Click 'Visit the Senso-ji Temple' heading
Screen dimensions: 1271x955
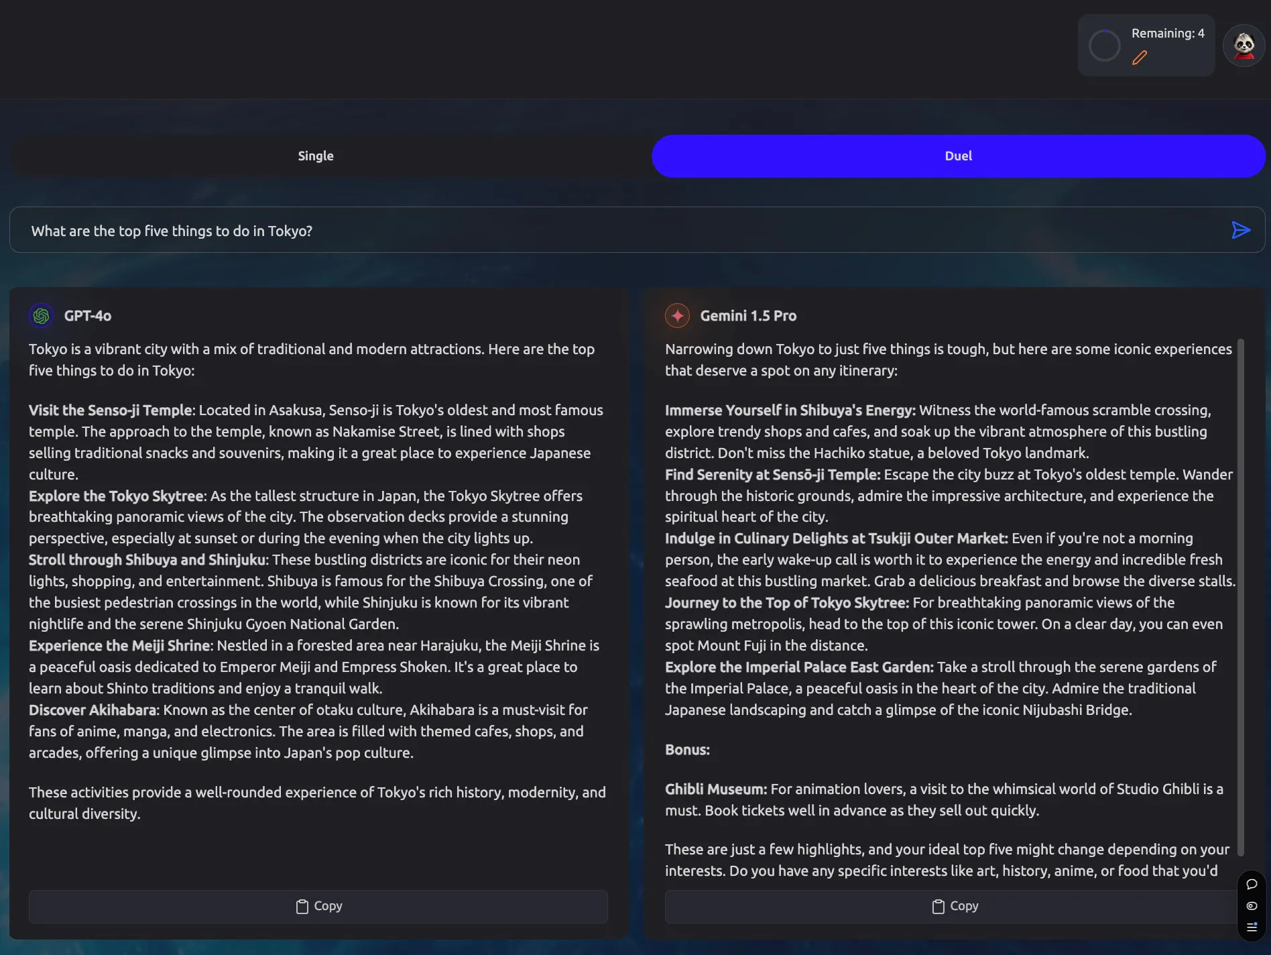[111, 410]
